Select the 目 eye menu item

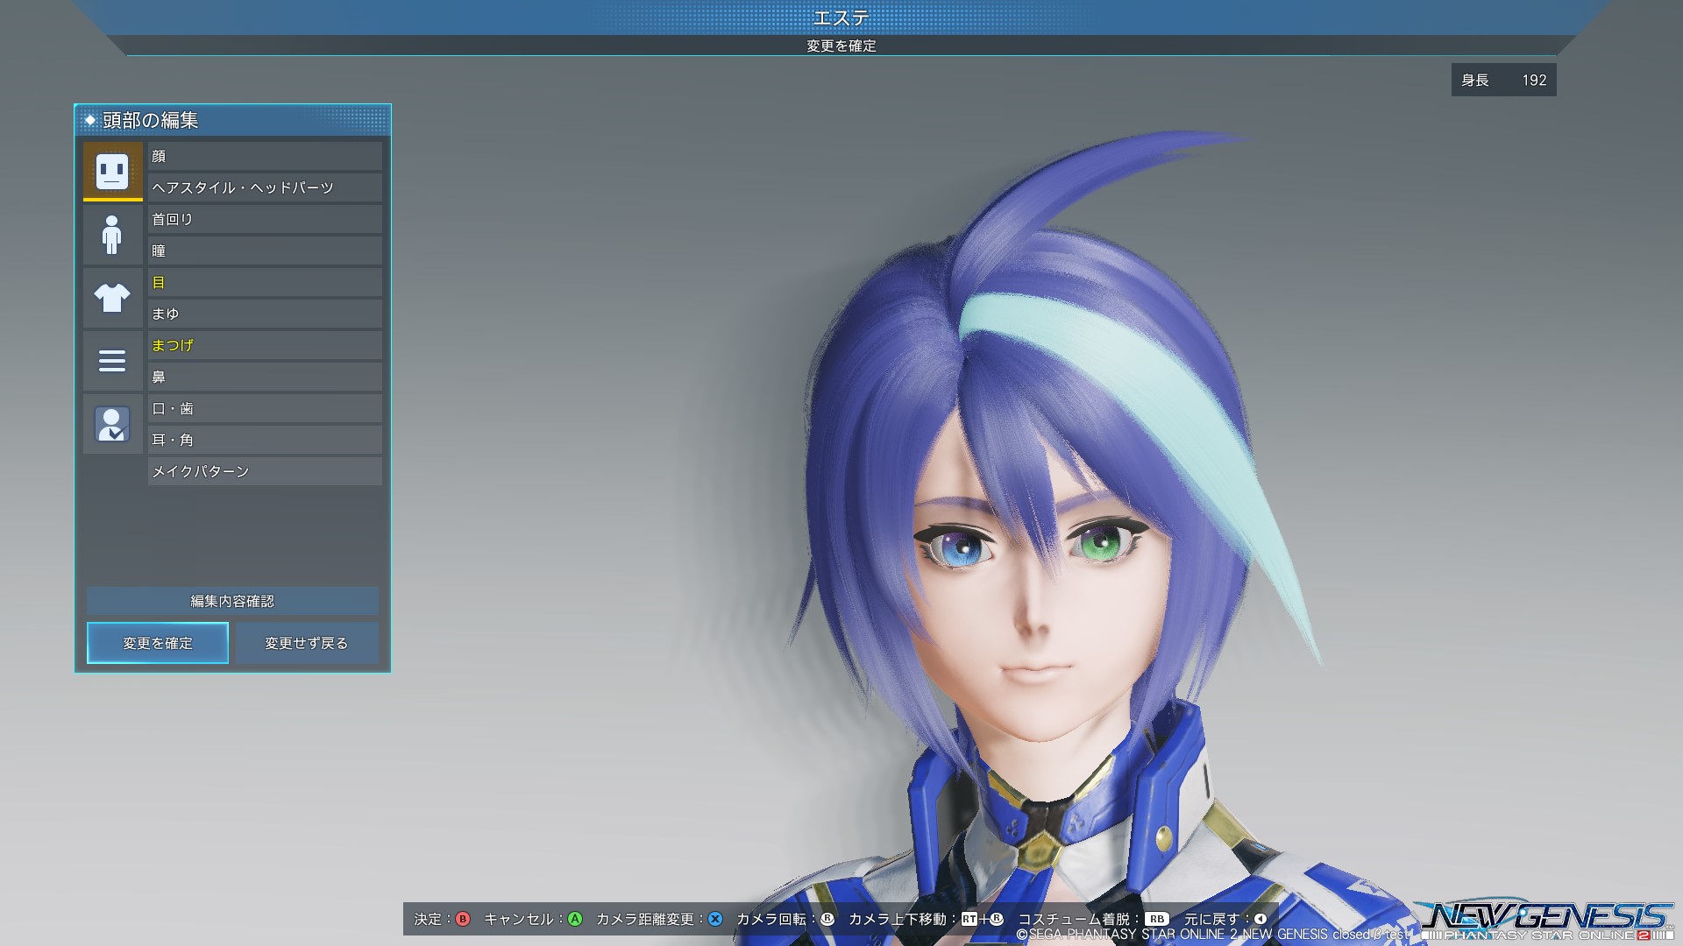pyautogui.click(x=265, y=282)
